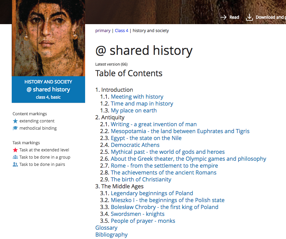Click the blue star extending content icon
The height and width of the screenshot is (239, 286).
(15, 121)
